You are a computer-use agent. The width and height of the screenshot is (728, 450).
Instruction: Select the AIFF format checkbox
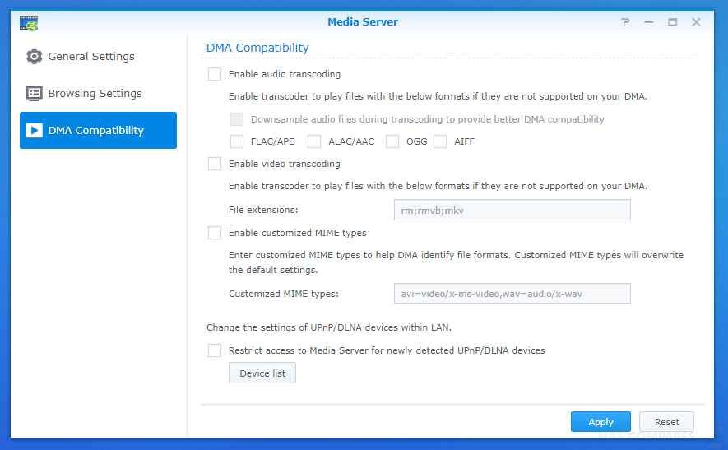pos(440,141)
